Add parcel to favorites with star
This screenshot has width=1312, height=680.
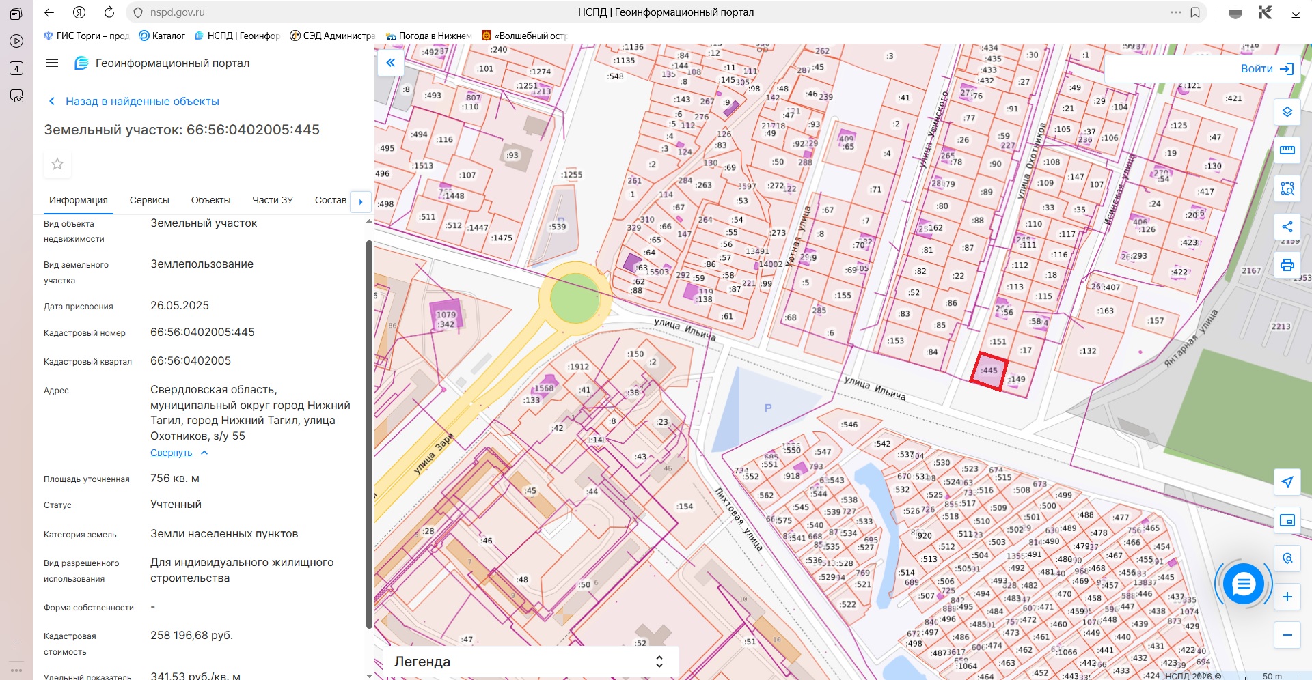(57, 164)
